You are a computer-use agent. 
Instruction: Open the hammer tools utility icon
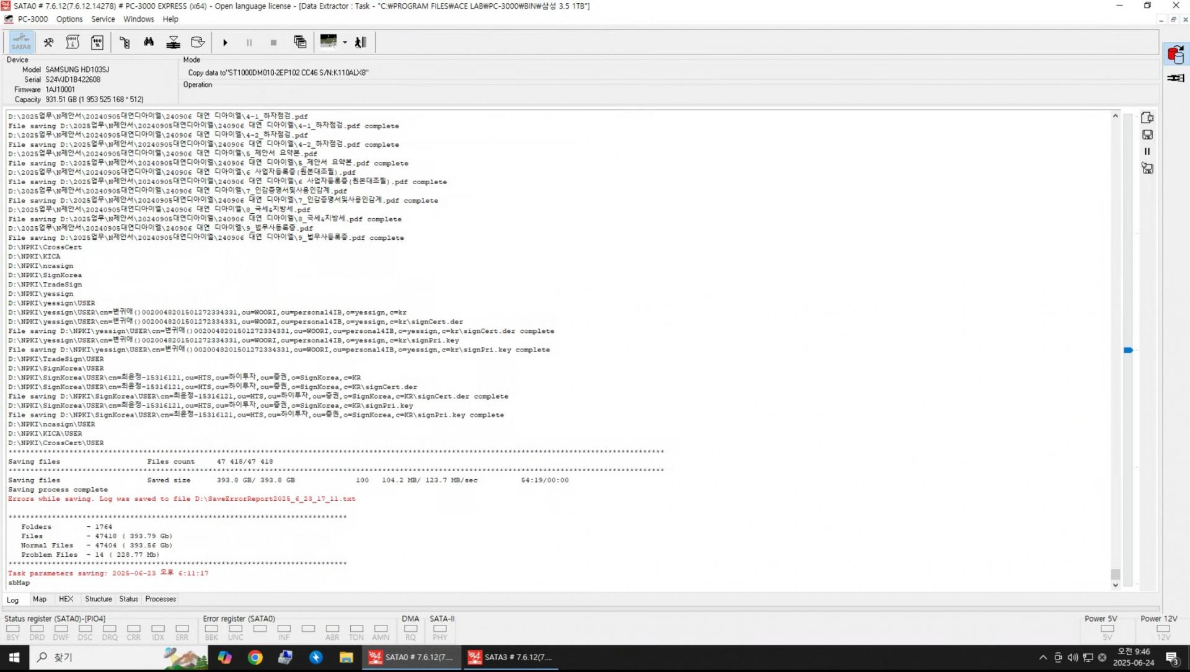(48, 42)
